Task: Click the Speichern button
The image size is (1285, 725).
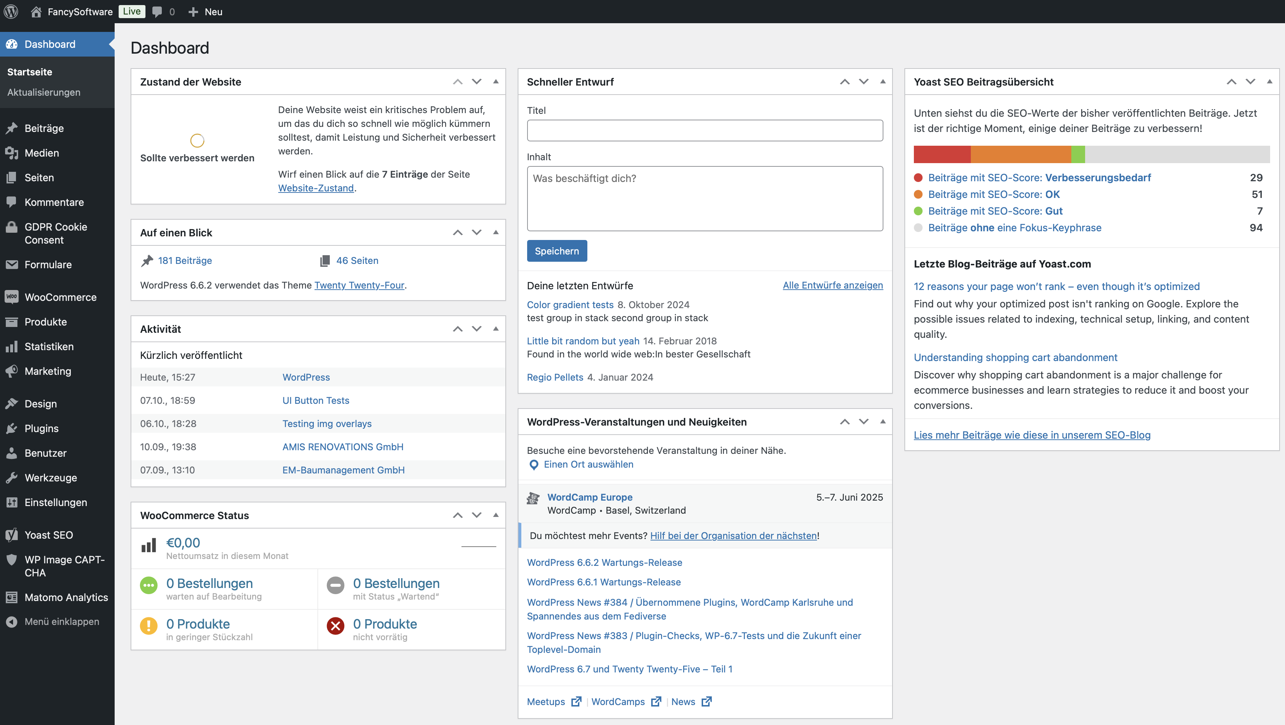Action: 557,250
